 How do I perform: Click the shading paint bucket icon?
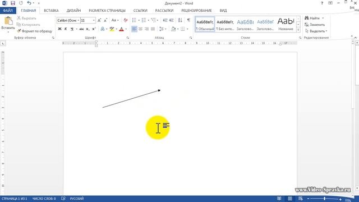[173, 29]
